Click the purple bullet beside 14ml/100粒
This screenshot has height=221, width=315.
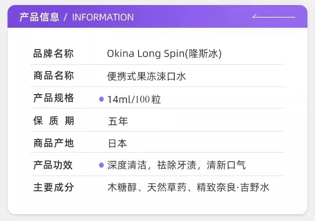click(101, 99)
